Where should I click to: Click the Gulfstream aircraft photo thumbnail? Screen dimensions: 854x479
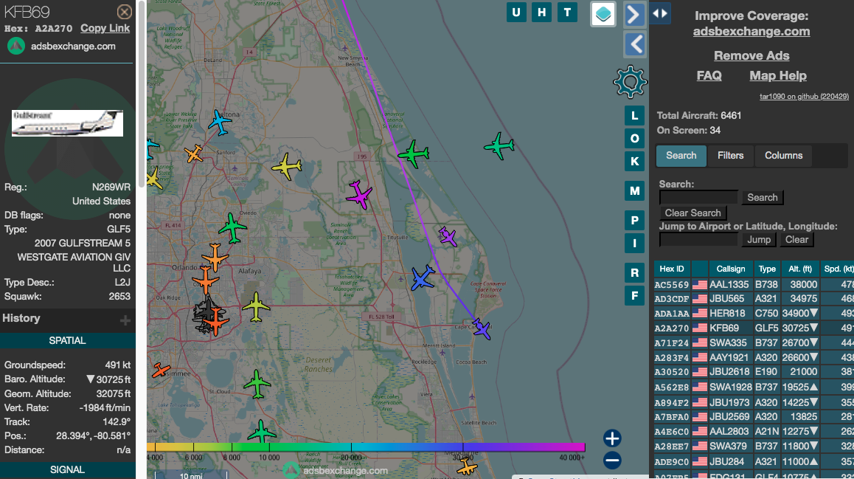coord(68,123)
